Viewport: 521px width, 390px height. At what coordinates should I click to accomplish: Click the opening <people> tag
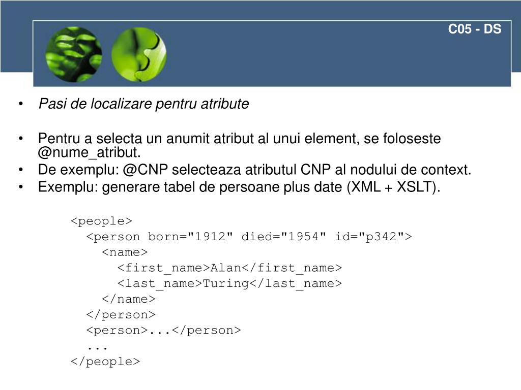tap(102, 221)
